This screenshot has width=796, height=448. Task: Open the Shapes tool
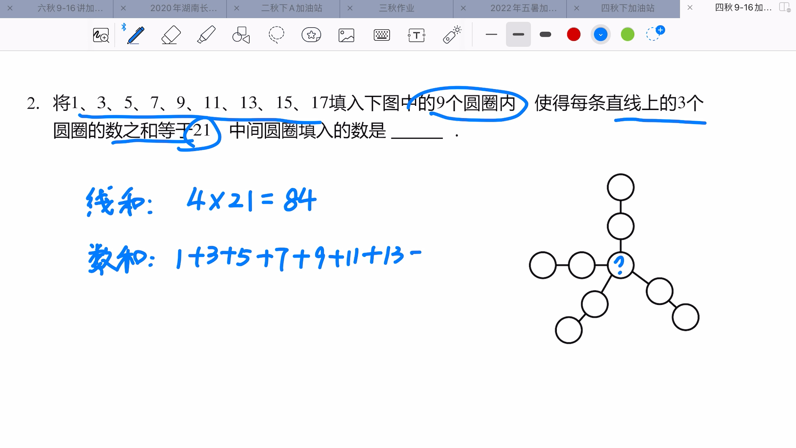pyautogui.click(x=241, y=35)
